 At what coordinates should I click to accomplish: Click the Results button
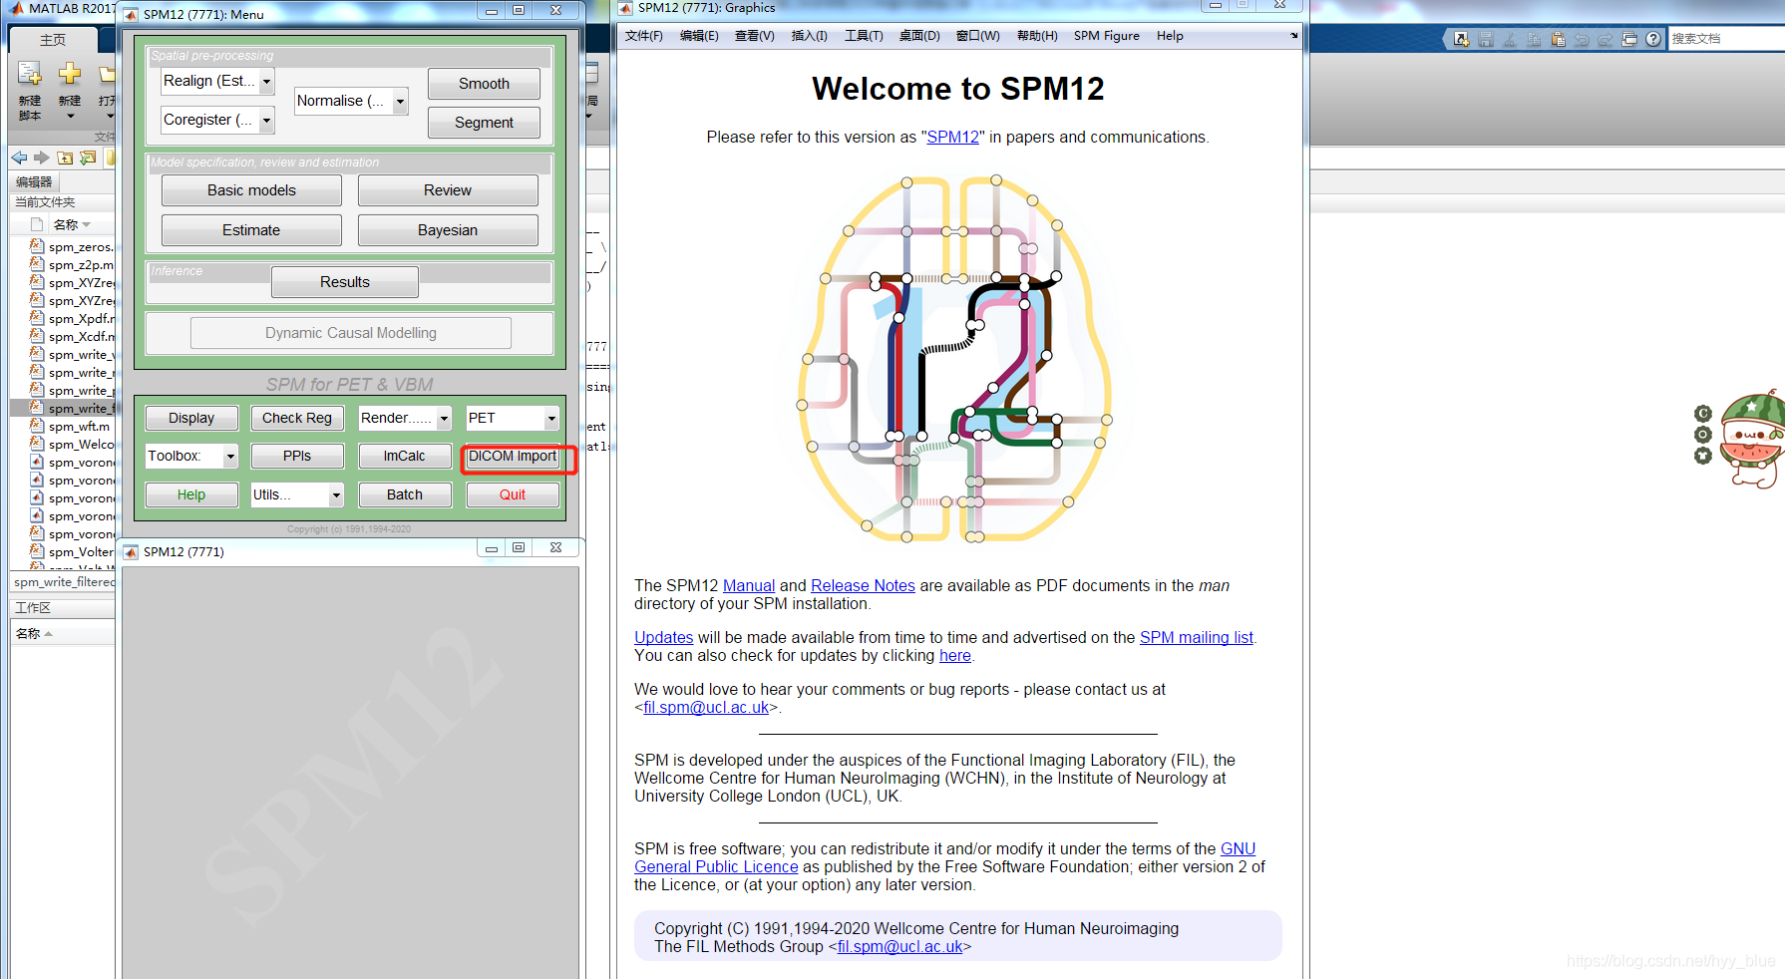[x=345, y=282]
